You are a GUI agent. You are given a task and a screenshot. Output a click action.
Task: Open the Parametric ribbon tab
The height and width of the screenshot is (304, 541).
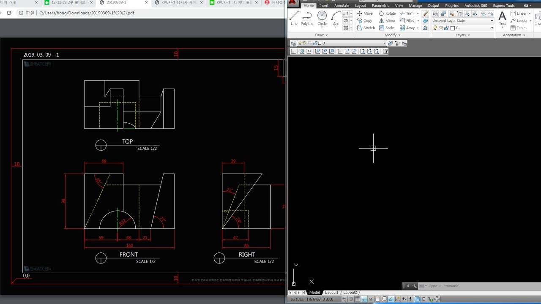(380, 5)
